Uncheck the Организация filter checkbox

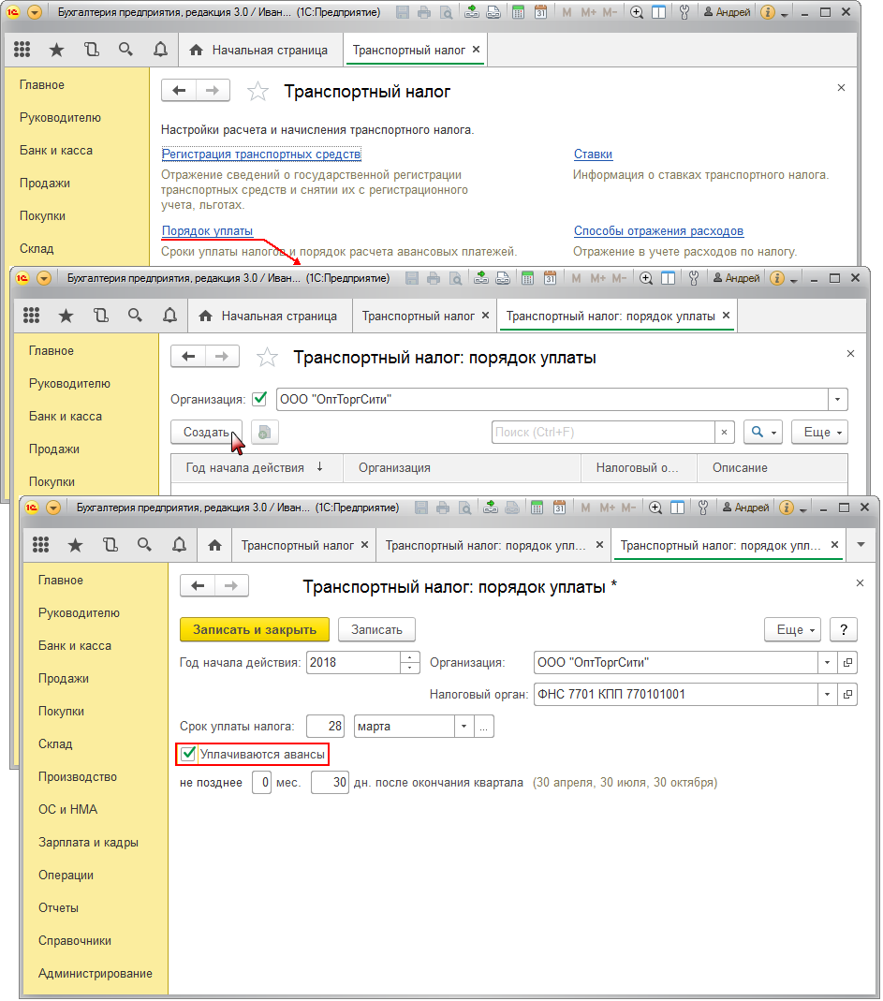(x=260, y=399)
